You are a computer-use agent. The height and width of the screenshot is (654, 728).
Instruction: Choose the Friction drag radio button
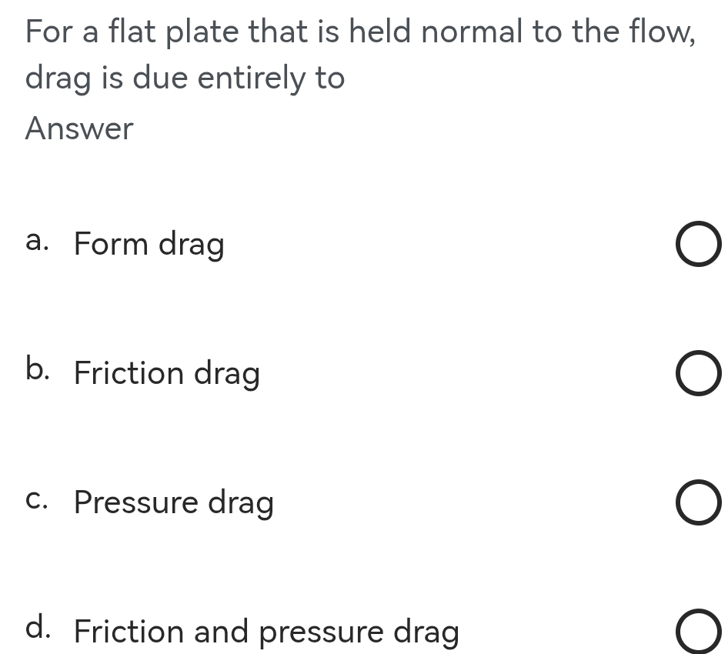tap(700, 375)
